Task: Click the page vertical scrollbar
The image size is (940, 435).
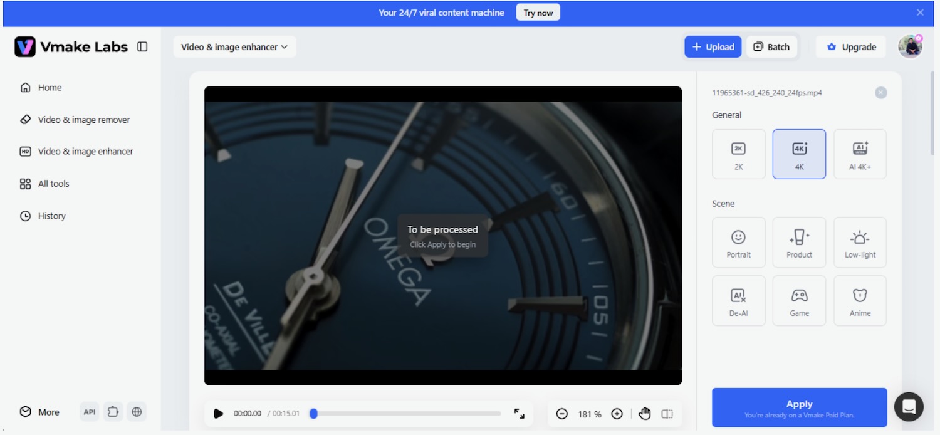Action: click(932, 113)
